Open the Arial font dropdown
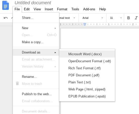The height and width of the screenshot is (114, 139). point(92,18)
